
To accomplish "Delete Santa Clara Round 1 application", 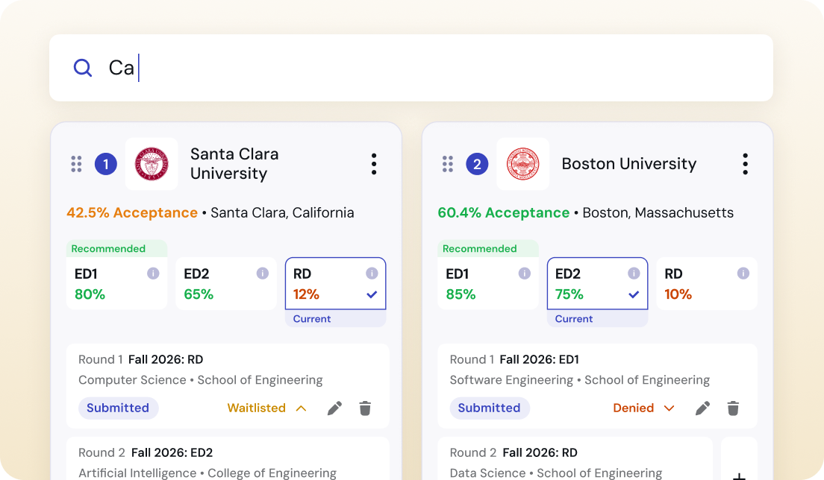I will click(365, 408).
